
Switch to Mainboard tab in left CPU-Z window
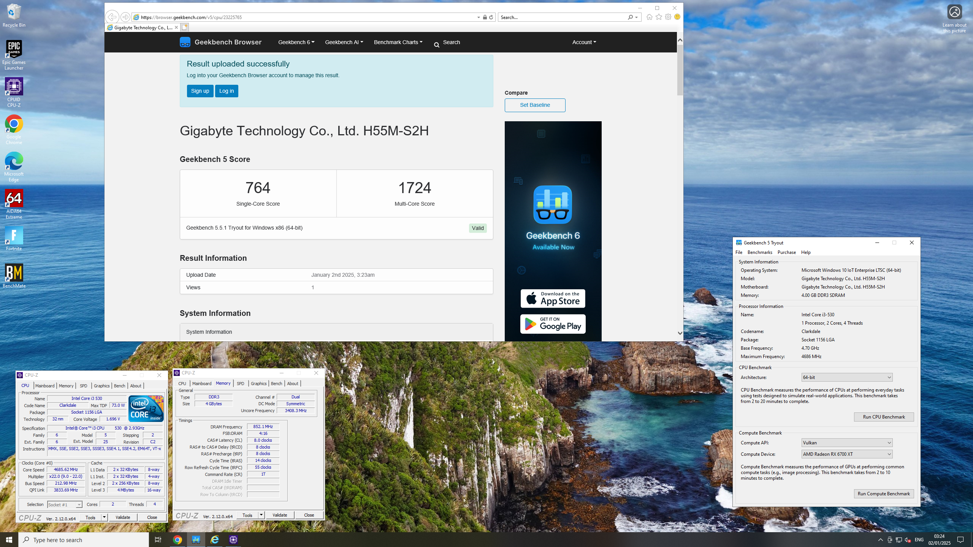(x=45, y=386)
